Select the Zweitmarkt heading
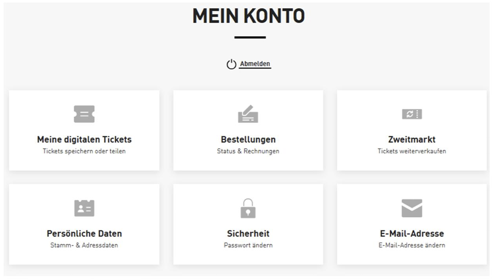495x279 pixels. point(412,139)
